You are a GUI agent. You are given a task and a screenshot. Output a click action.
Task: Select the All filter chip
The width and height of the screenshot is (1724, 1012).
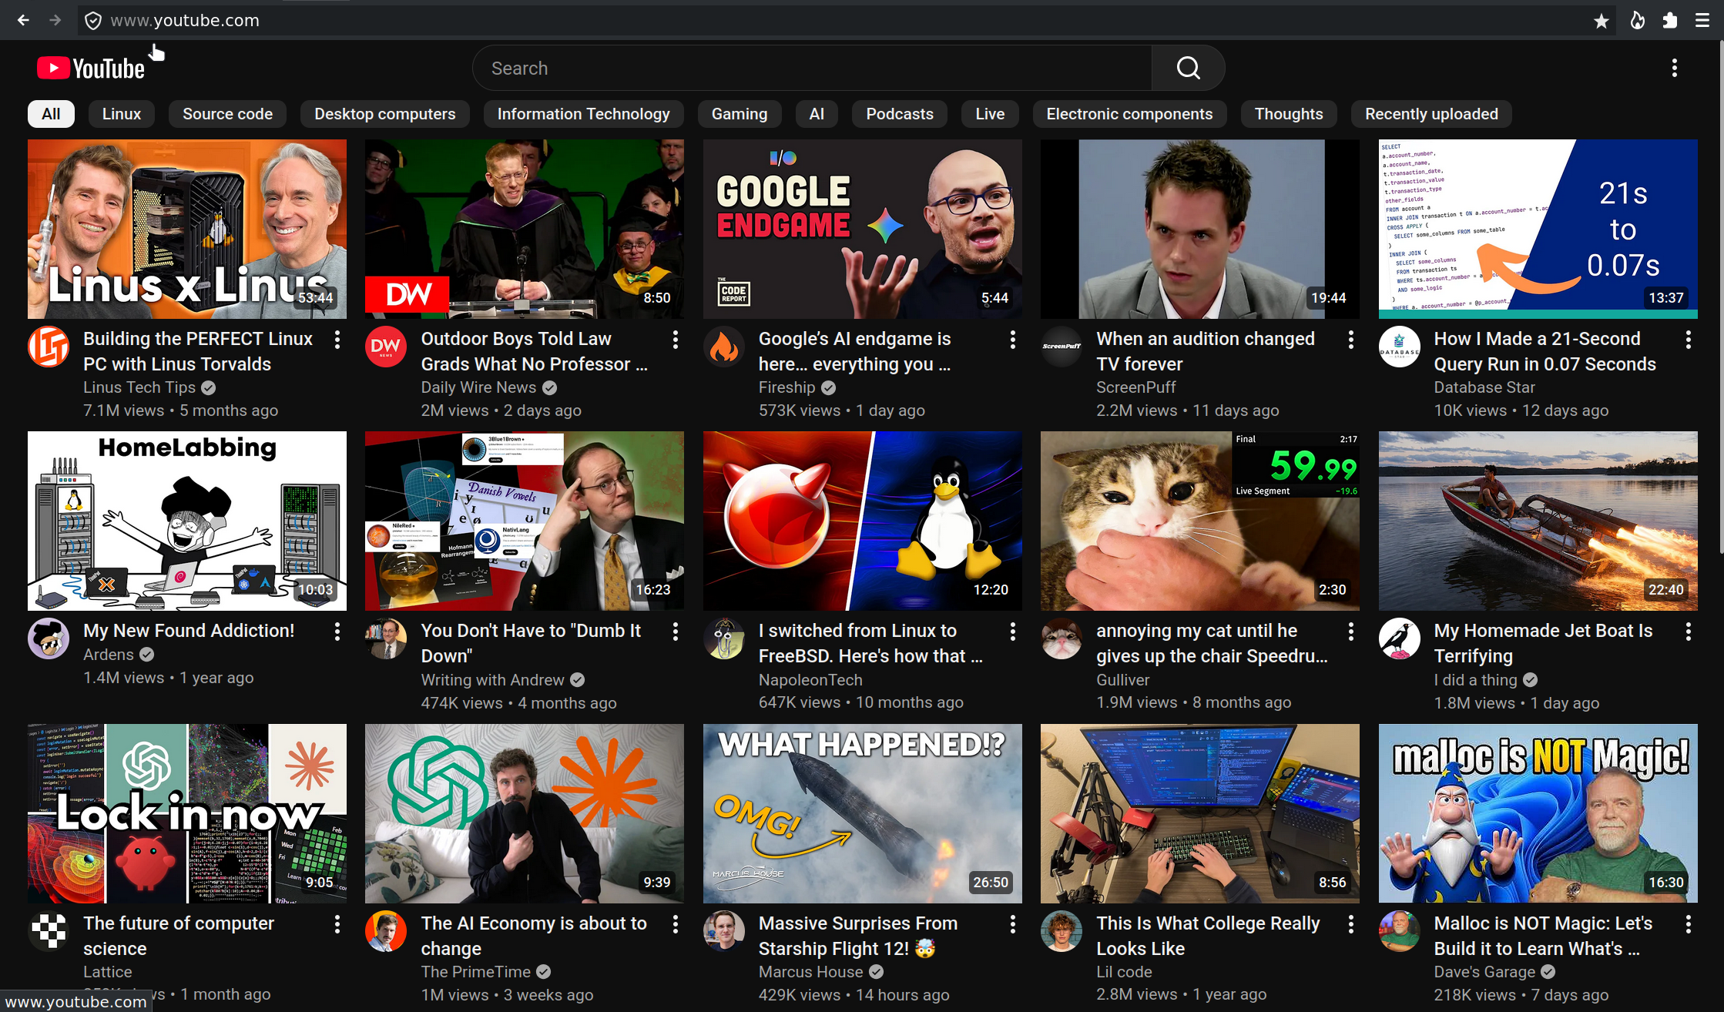[51, 114]
